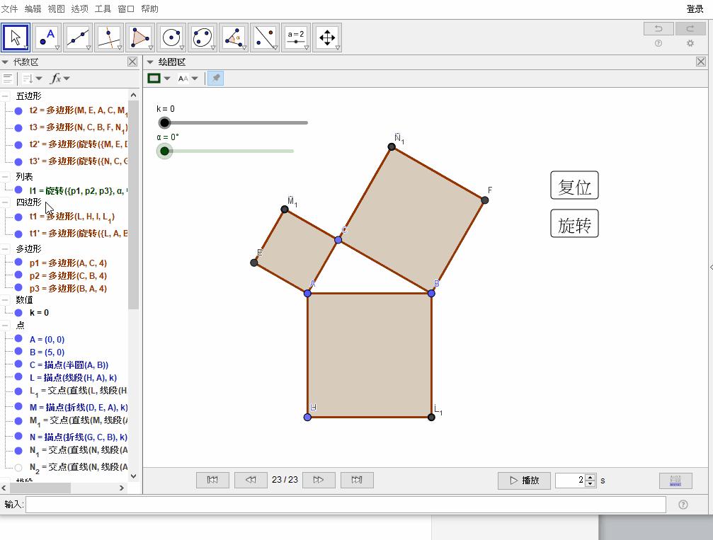The image size is (713, 540).
Task: Click the k slider handle
Action: 165,123
